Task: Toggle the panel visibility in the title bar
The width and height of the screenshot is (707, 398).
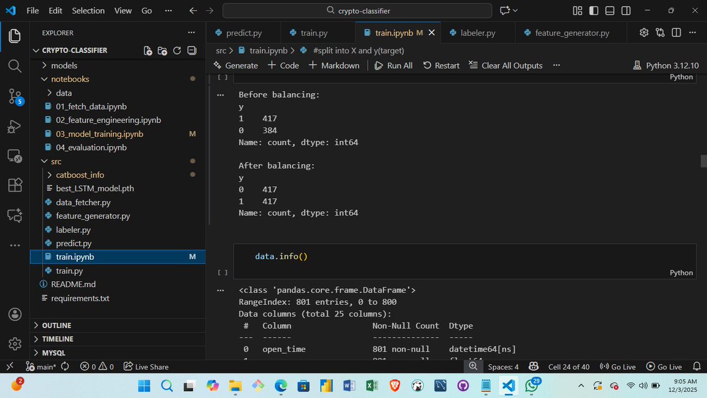Action: (609, 10)
